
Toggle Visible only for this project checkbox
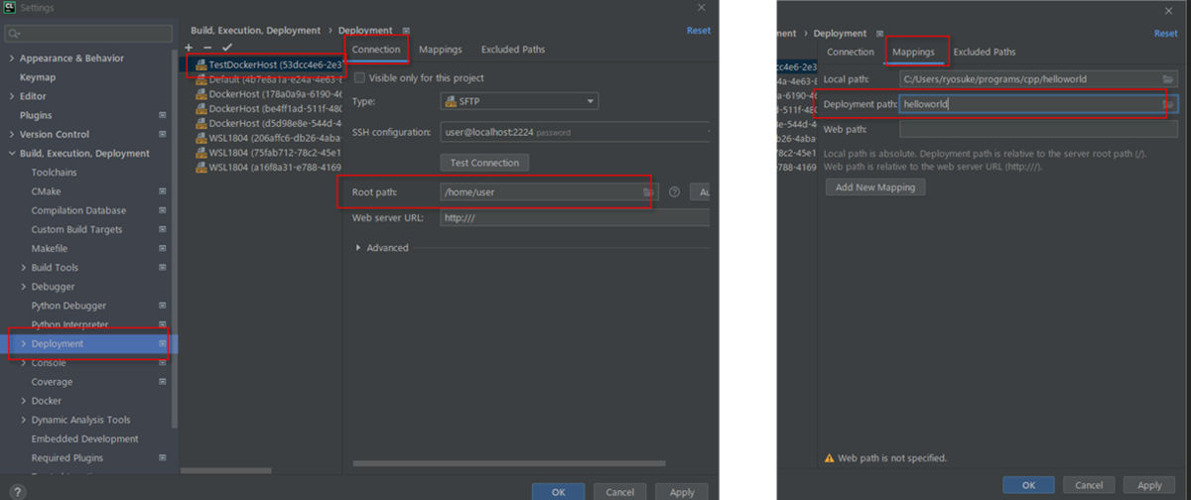tap(359, 77)
